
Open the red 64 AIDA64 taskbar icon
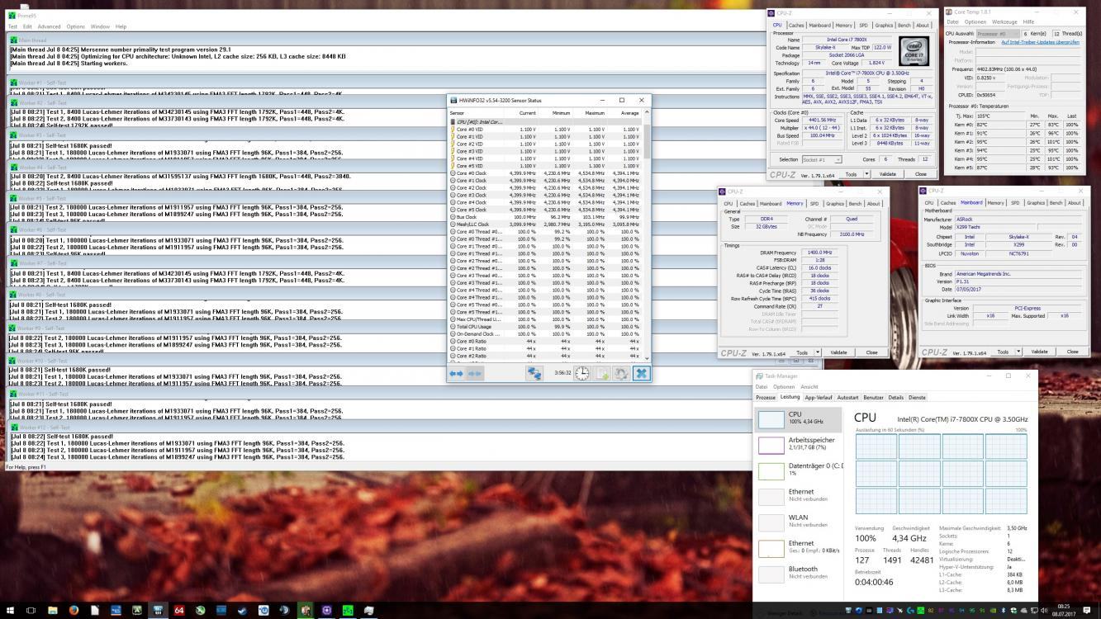pyautogui.click(x=179, y=611)
